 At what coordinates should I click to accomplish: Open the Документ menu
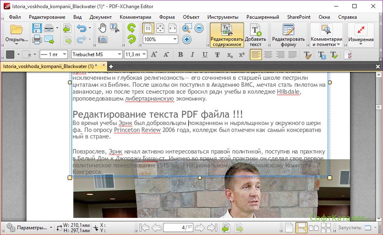(101, 17)
